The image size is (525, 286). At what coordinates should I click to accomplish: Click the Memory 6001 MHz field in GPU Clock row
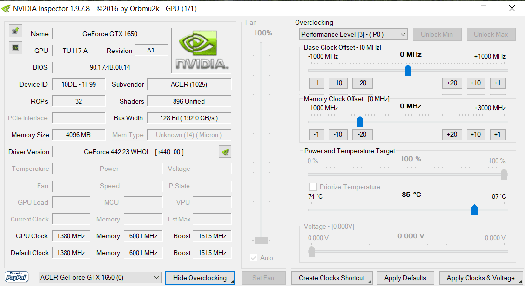click(143, 236)
